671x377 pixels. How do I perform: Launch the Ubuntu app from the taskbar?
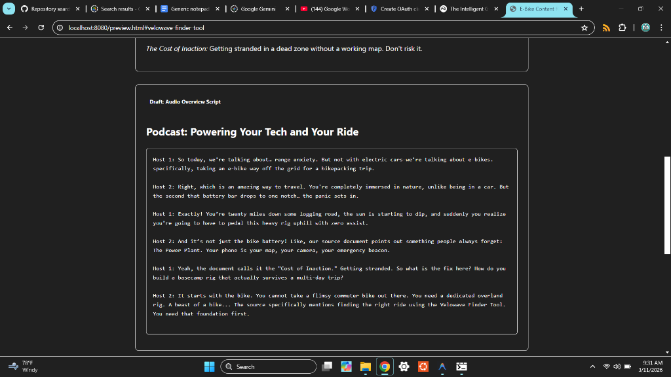click(423, 367)
